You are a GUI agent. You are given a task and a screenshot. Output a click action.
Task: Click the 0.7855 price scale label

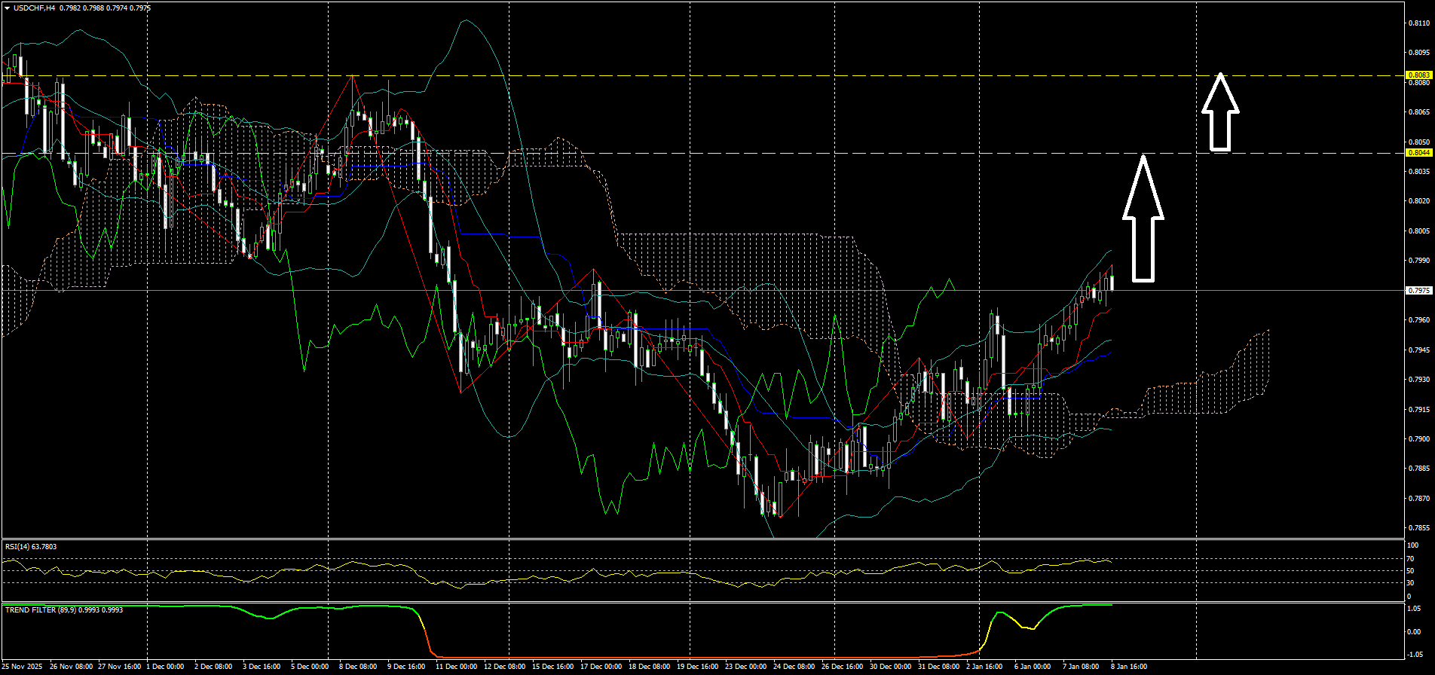coord(1419,528)
